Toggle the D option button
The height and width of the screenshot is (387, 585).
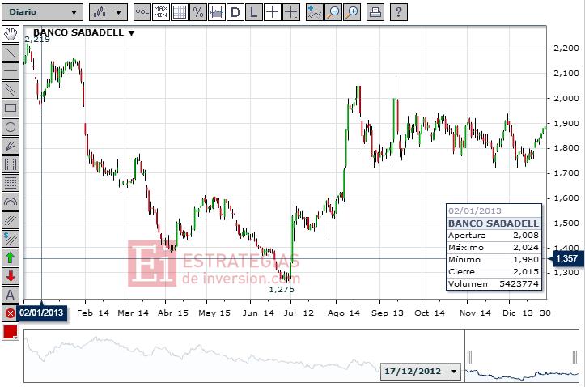point(235,12)
